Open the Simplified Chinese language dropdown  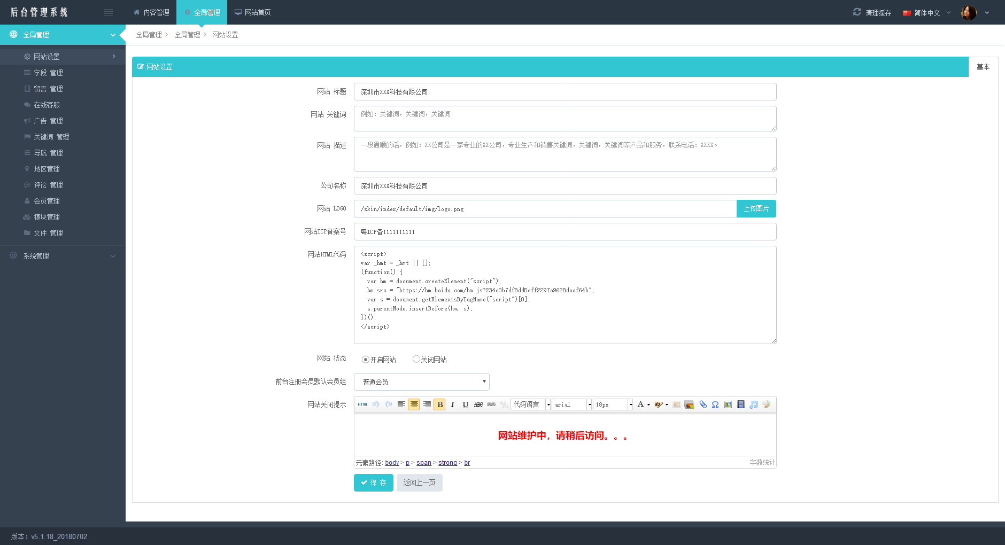tap(927, 12)
